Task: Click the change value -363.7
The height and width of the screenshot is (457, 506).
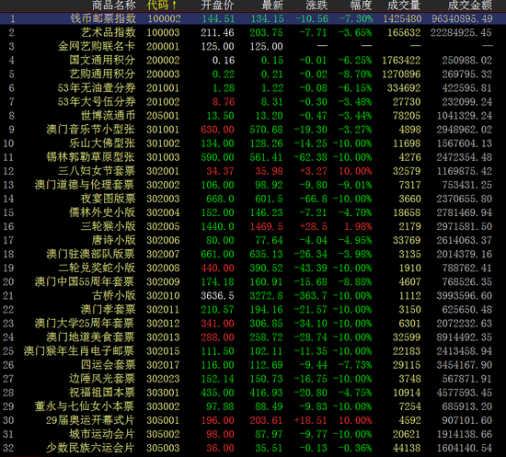Action: coord(310,296)
